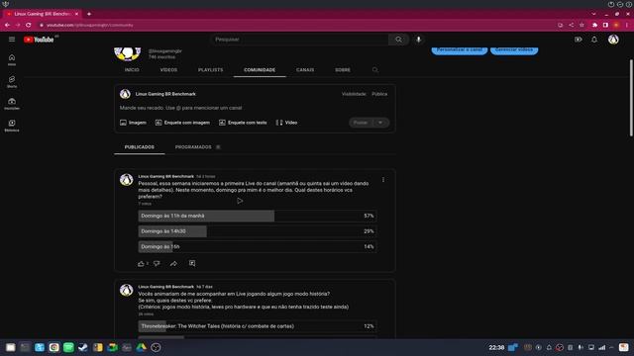634x356 pixels.
Task: Click the 22:38 clock in the taskbar
Action: coord(496,347)
